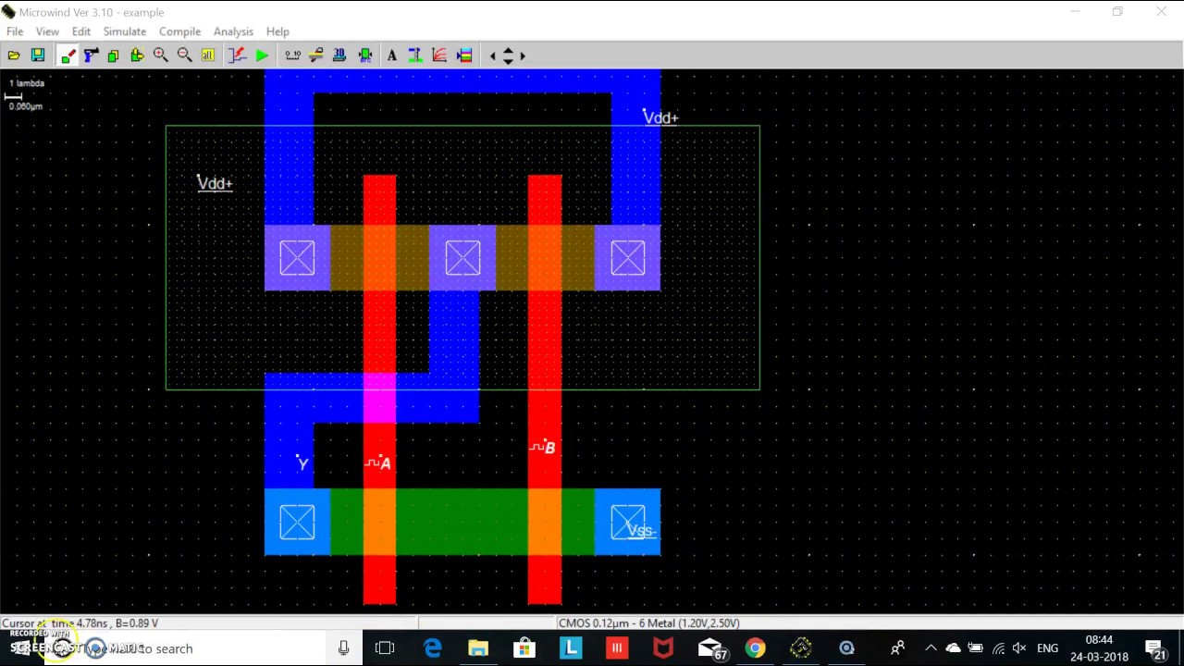Click the taskbar microphone search icon
Screen dimensions: 1184x666
click(344, 648)
